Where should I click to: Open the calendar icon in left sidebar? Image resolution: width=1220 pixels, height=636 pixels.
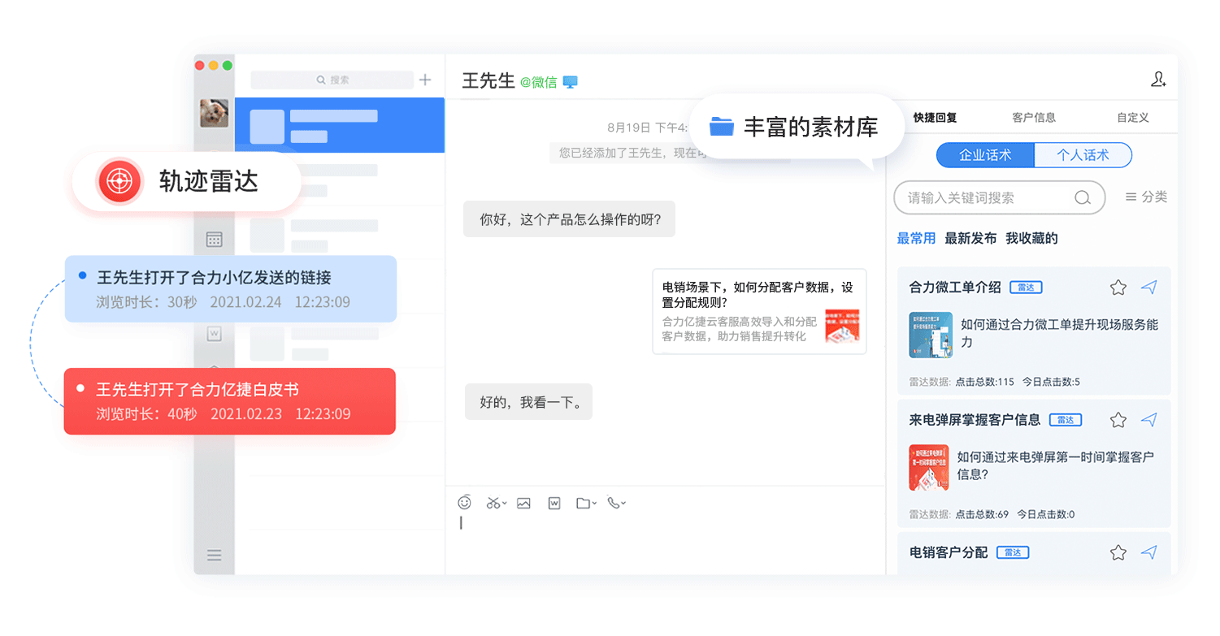click(214, 240)
